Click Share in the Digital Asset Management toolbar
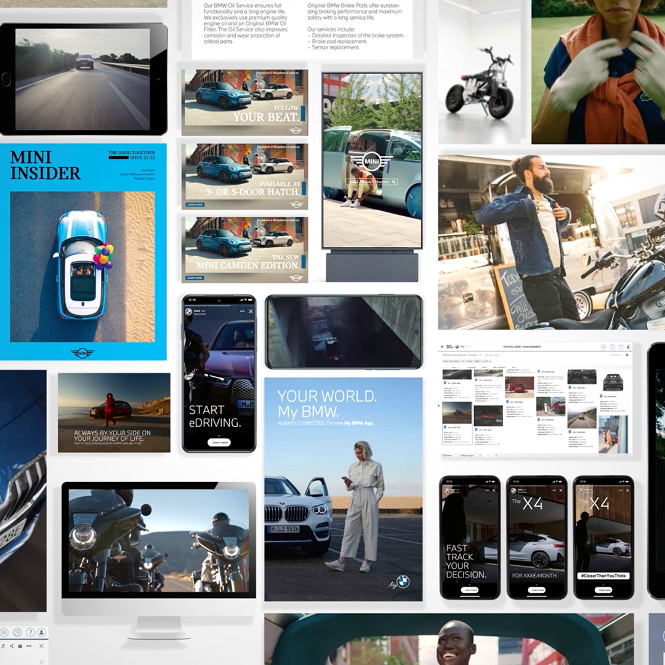 click(484, 367)
